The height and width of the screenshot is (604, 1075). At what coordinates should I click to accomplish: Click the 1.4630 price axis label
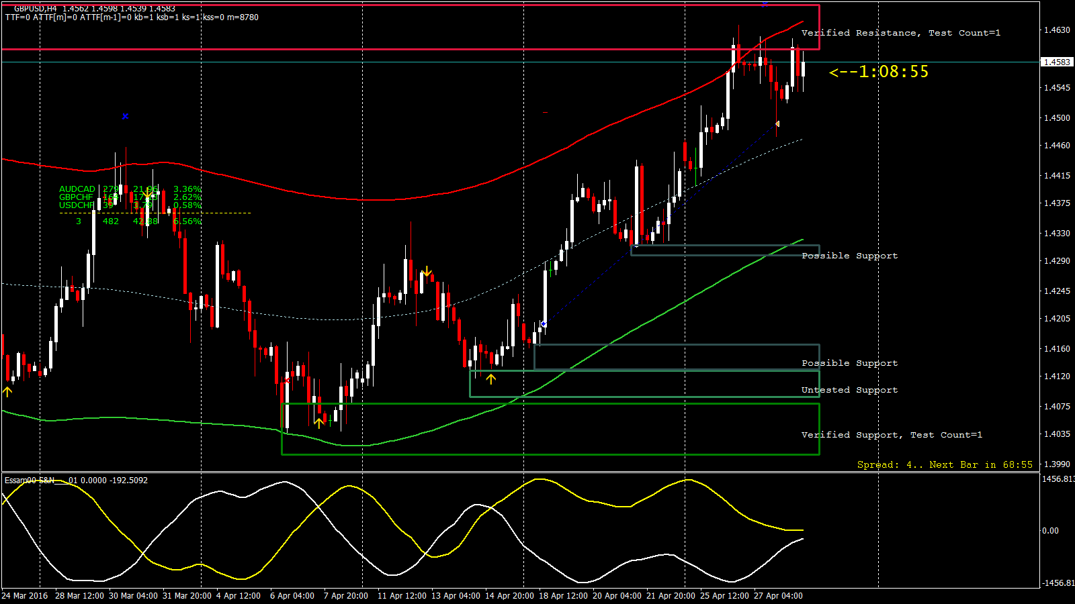(x=1057, y=30)
